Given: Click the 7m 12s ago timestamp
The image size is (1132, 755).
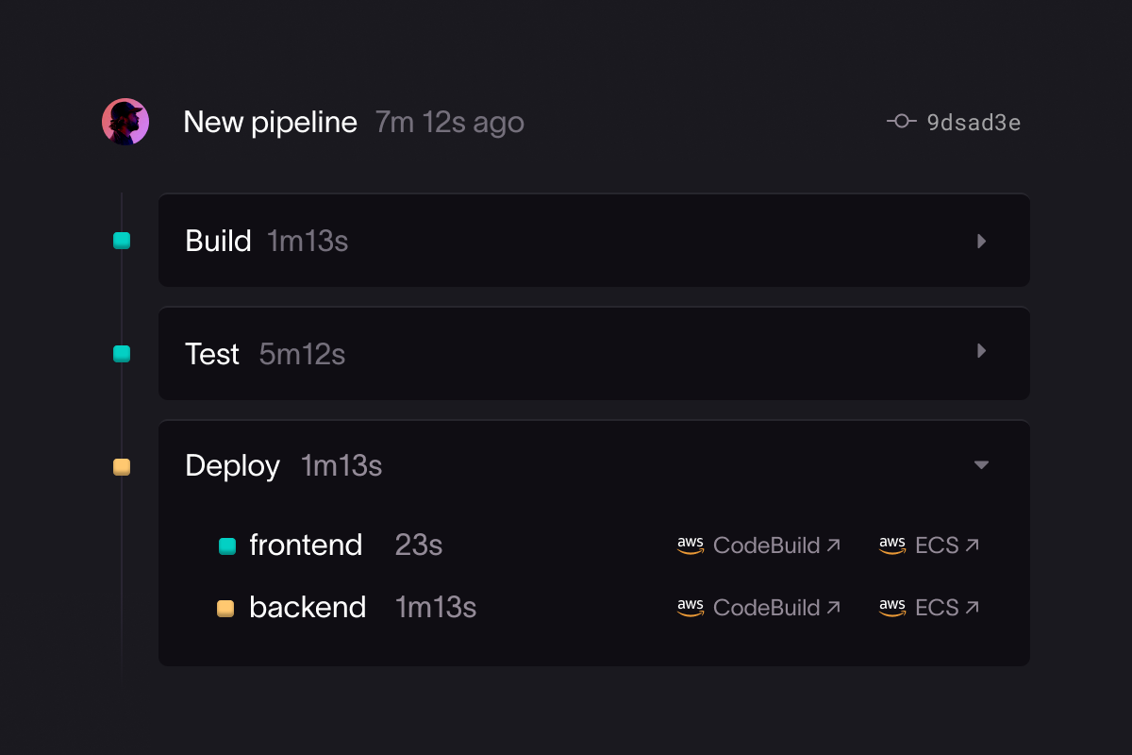Looking at the screenshot, I should (449, 122).
